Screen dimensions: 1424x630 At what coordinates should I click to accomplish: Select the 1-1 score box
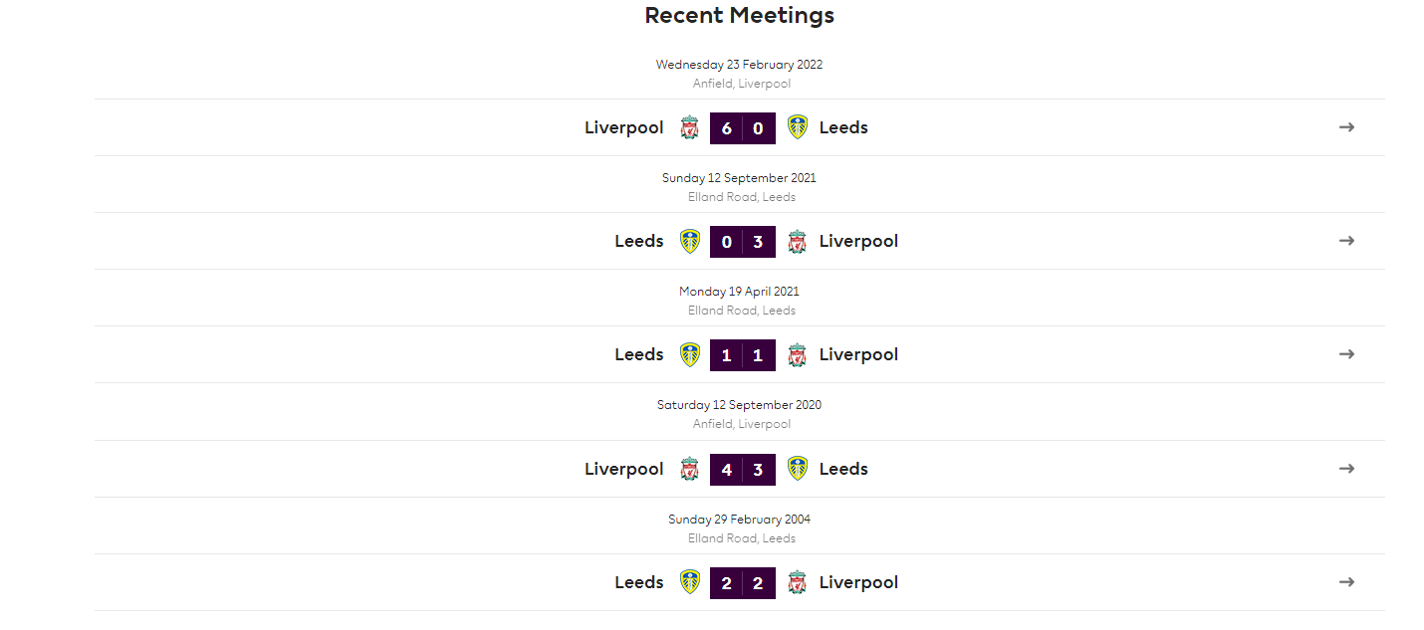(x=743, y=354)
